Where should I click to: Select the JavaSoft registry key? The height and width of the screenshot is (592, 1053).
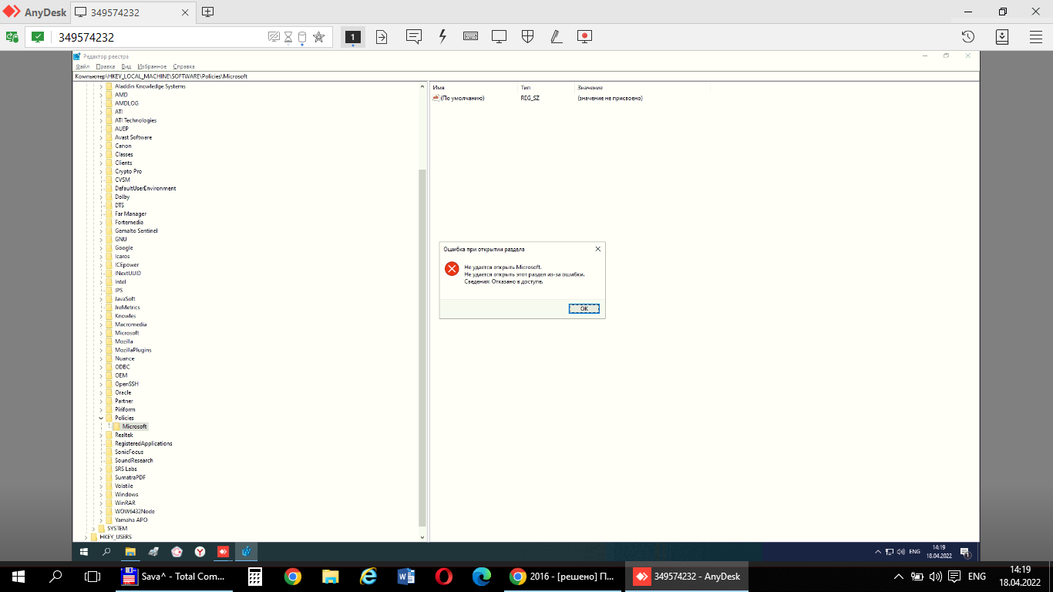125,298
